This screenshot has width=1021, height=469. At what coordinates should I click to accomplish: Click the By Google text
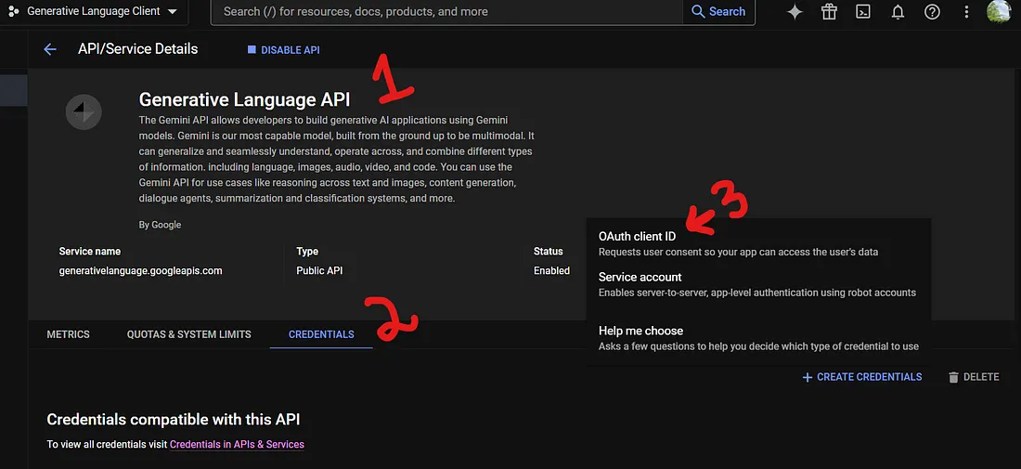pos(160,225)
